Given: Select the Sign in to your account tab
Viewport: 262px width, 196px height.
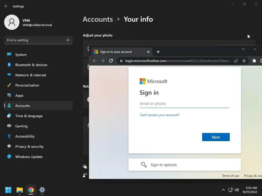Looking at the screenshot, I should pyautogui.click(x=122, y=52).
